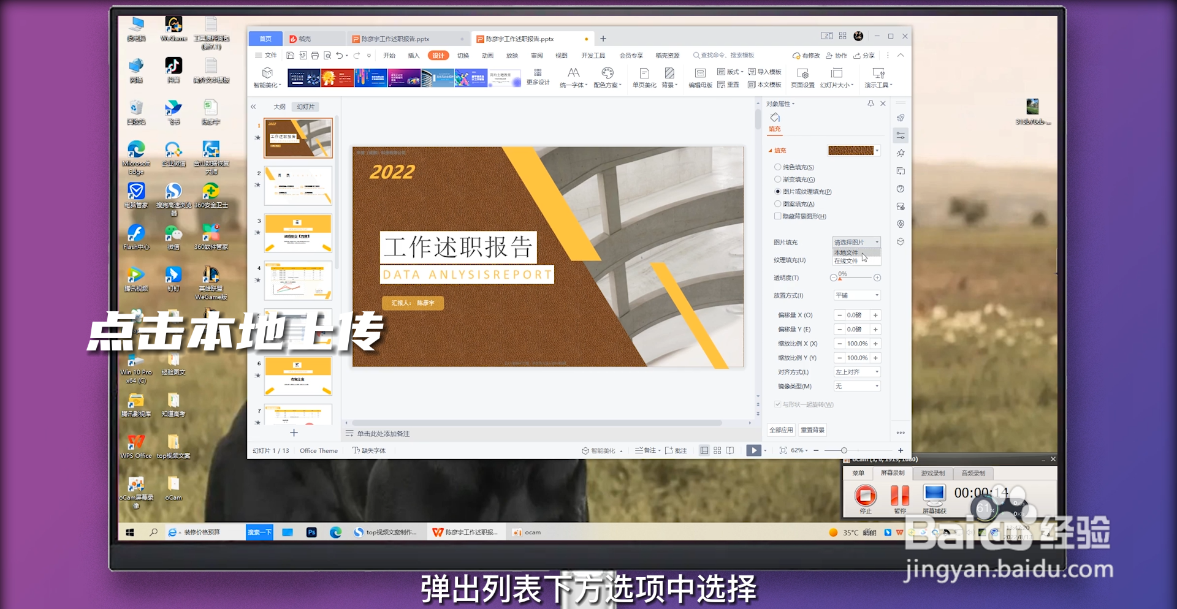Click fit-to-window icon near zoom
The image size is (1177, 609).
point(783,450)
